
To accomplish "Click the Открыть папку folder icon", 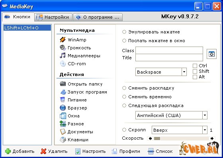I will coord(63,84).
